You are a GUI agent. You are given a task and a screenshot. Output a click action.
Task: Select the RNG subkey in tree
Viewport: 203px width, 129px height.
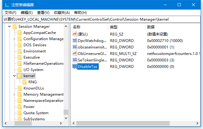[x=32, y=82]
